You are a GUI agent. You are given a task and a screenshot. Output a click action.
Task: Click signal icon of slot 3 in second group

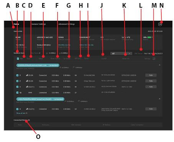[27, 109]
